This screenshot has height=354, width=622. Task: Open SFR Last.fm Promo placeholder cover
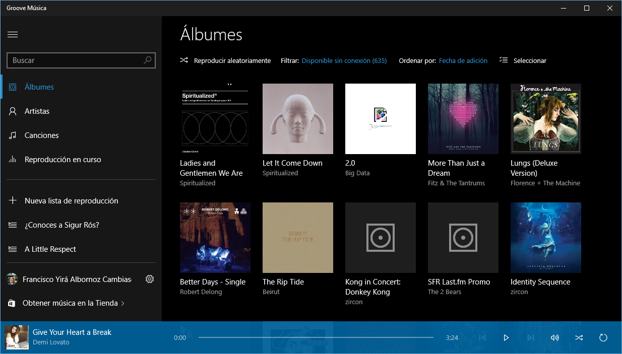tap(463, 238)
